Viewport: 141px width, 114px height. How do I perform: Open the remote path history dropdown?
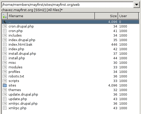tap(136, 5)
